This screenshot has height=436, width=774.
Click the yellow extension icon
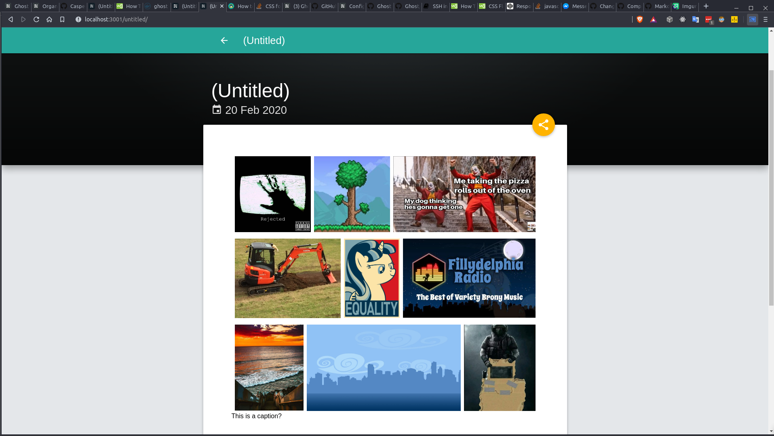click(734, 19)
